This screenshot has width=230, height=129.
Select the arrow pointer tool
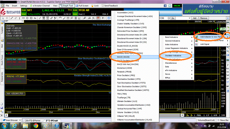[x=3, y=18]
